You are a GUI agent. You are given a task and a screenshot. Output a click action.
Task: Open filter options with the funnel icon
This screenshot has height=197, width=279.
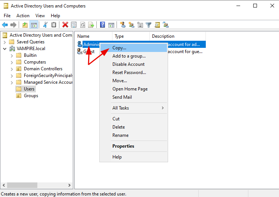click(148, 25)
